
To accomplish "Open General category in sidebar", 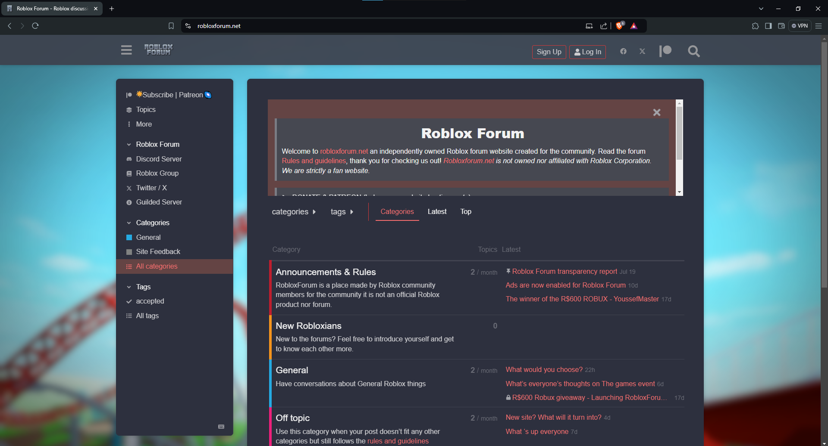I will tap(148, 237).
